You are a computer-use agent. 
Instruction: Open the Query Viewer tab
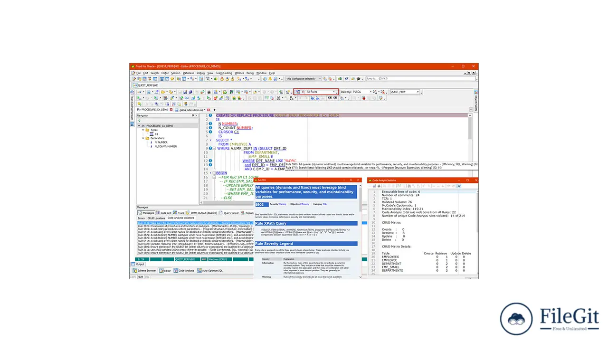[x=229, y=213]
